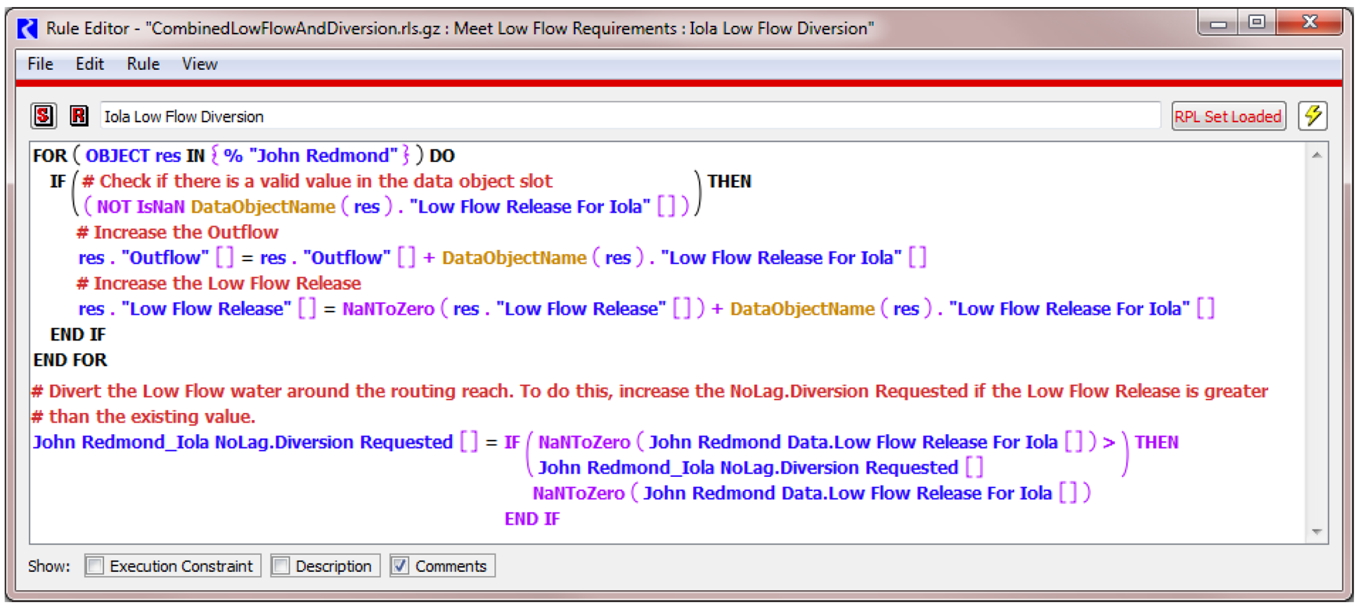Click the yellow lightning bolt icon

(x=1312, y=116)
